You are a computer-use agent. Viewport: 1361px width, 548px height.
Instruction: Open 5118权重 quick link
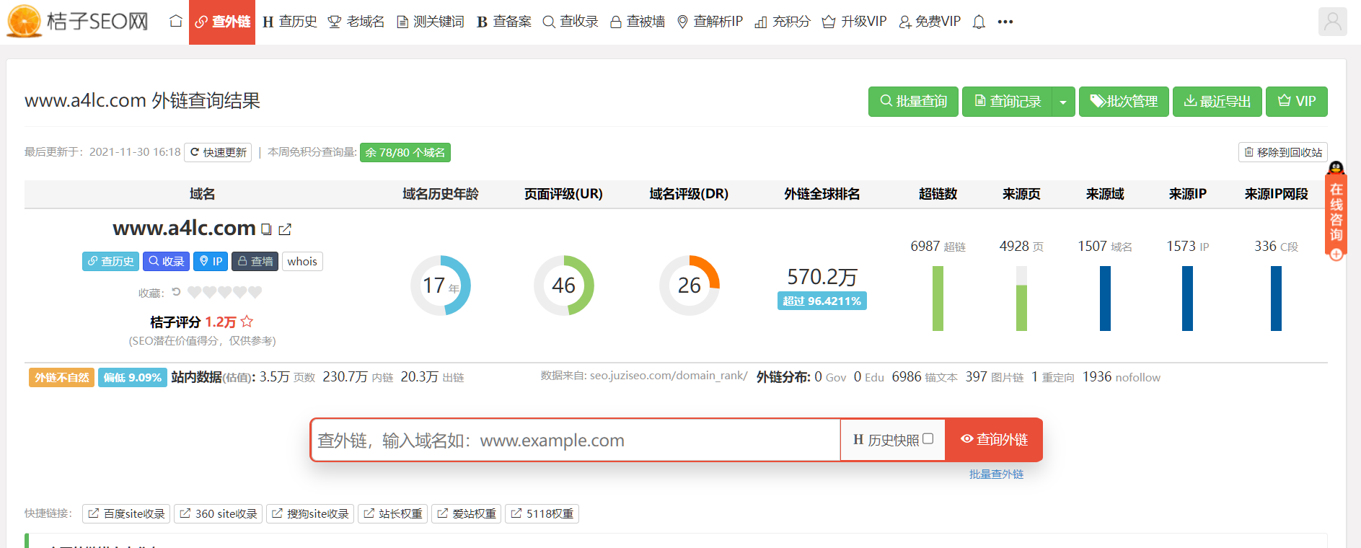(542, 513)
